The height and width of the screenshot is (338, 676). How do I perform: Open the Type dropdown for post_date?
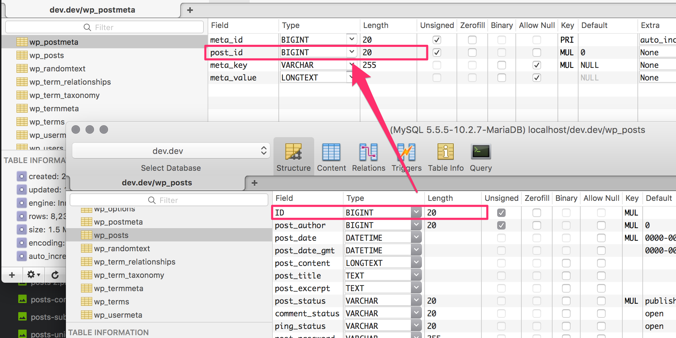coord(416,238)
